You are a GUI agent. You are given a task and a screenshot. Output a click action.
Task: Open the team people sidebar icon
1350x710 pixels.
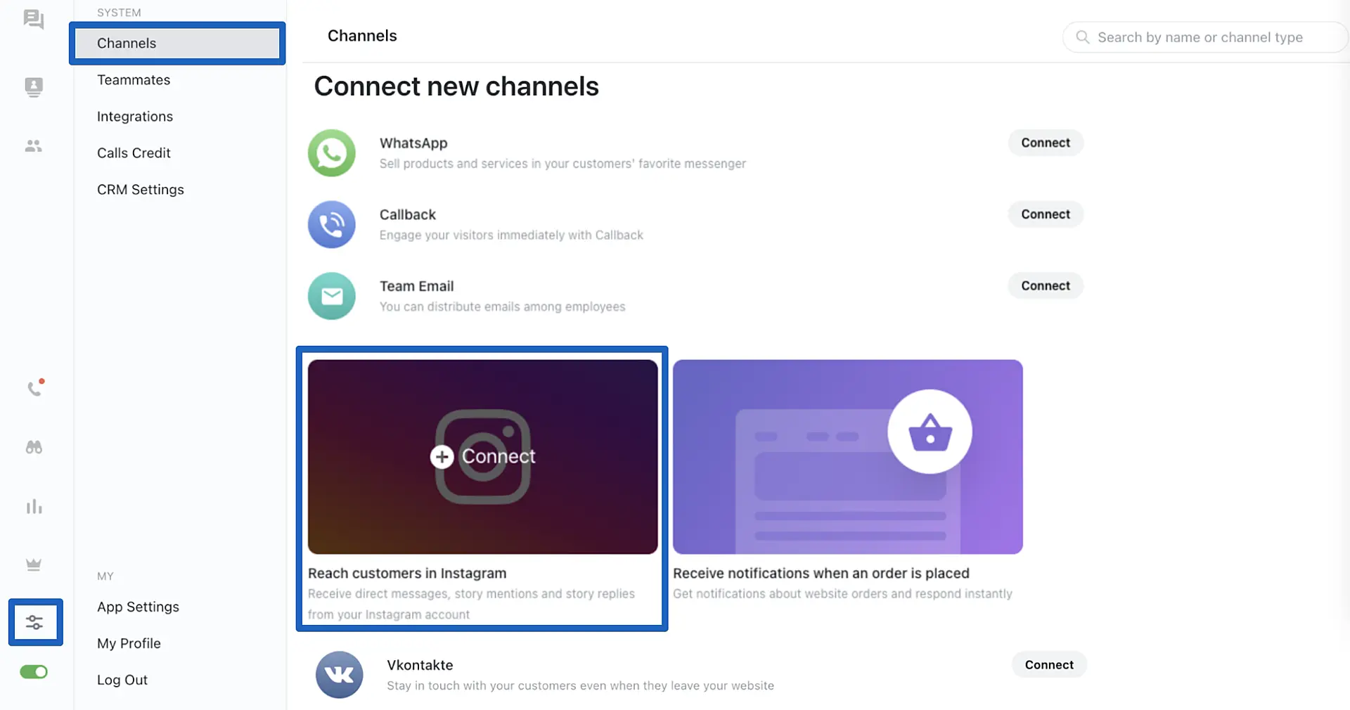click(x=33, y=146)
